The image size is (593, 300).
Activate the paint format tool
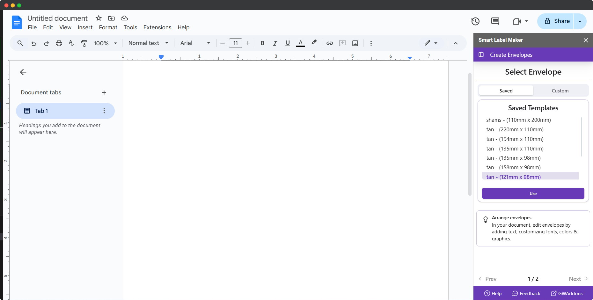(84, 43)
